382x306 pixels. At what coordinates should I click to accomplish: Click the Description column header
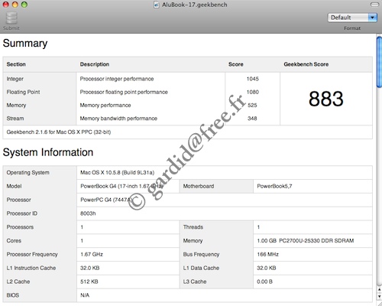[x=95, y=64]
